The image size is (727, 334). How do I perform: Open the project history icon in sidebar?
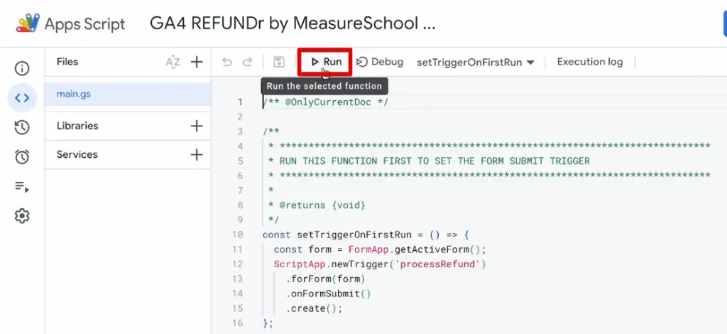click(x=22, y=128)
